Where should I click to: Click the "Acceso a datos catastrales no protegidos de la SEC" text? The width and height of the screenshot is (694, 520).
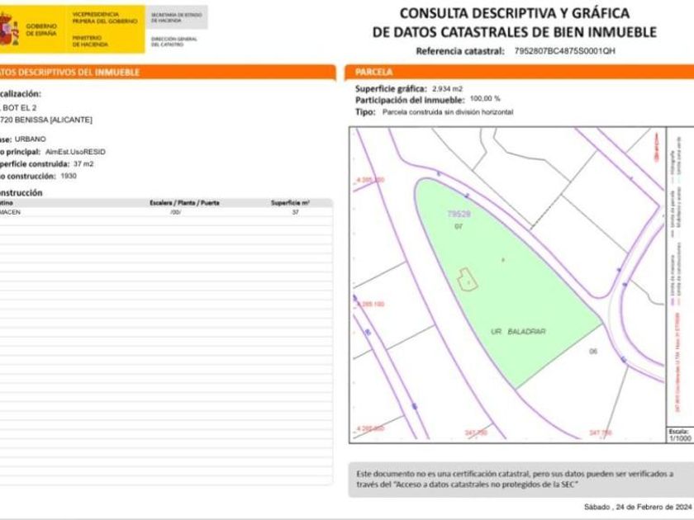click(x=486, y=485)
